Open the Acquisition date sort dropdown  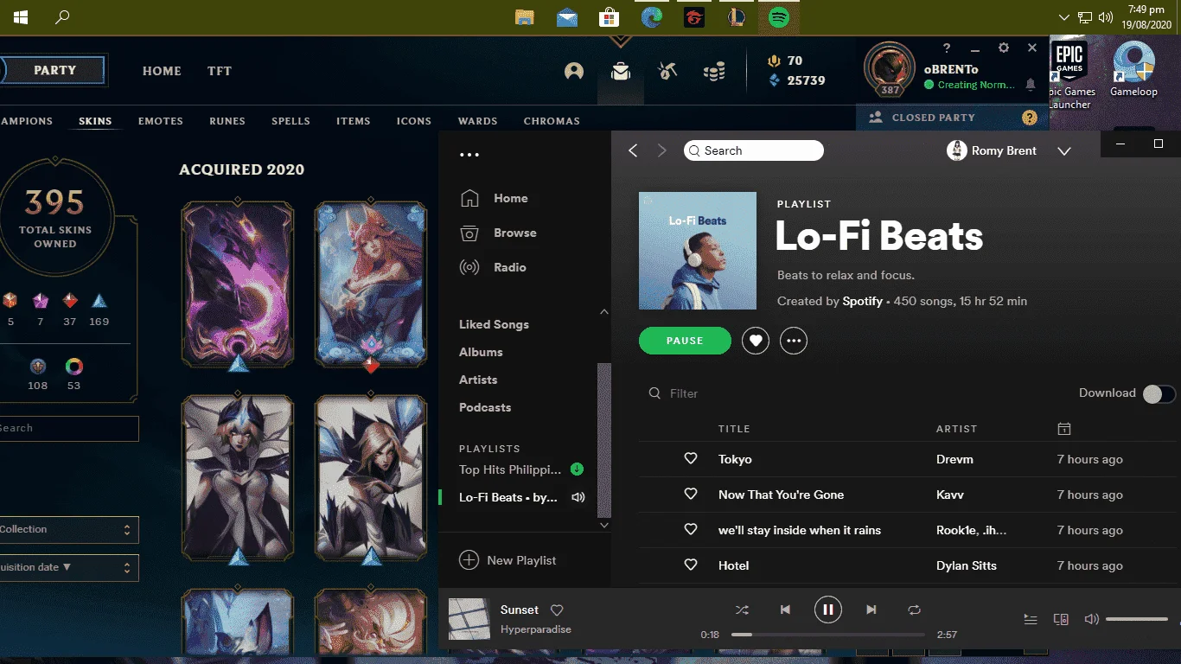tap(67, 567)
